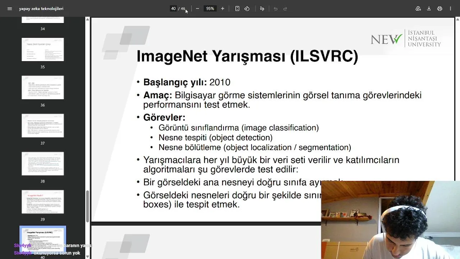Screen dimensions: 460x259
Task: Click the thumbnail sidebar scrollbar handle
Action: [87, 206]
